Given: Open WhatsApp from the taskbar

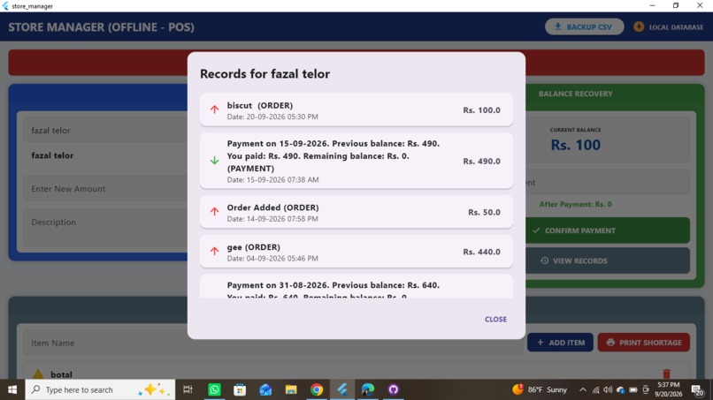Looking at the screenshot, I should (x=214, y=389).
